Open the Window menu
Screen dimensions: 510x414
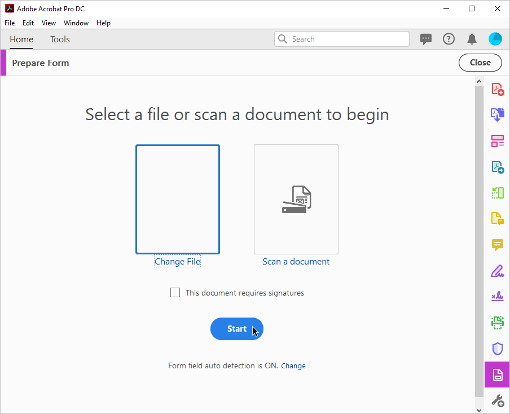point(76,23)
